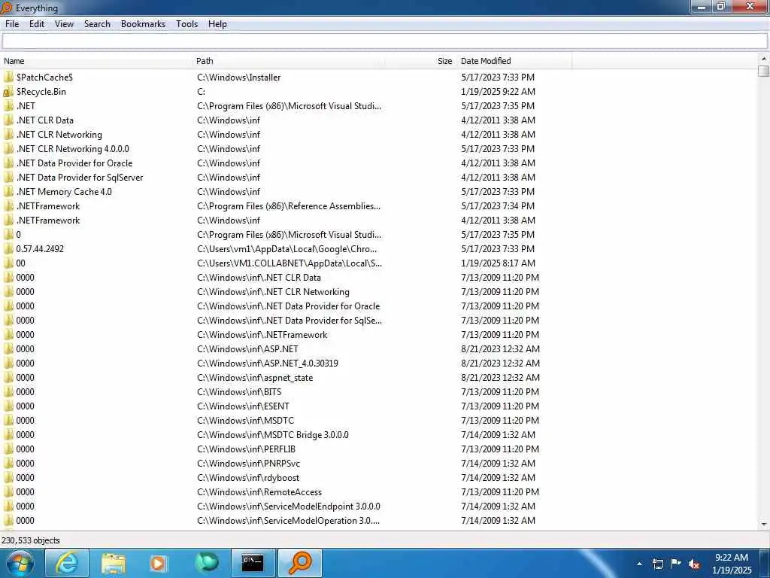Click path C:\Windows\inf\.NET Data Provider for Oracle

tap(288, 306)
